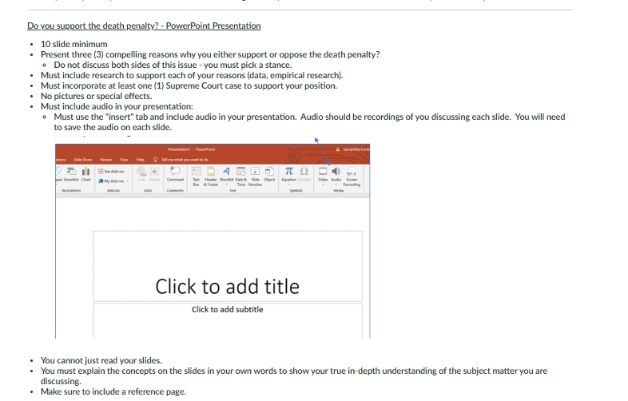The image size is (628, 401).
Task: Open the Equation dropdown arrow
Action: (x=288, y=185)
